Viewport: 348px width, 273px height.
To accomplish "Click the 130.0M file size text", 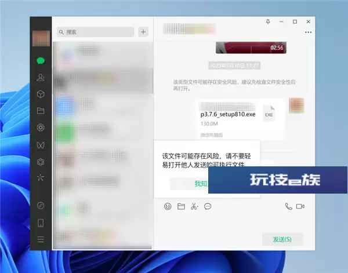I will click(x=209, y=123).
